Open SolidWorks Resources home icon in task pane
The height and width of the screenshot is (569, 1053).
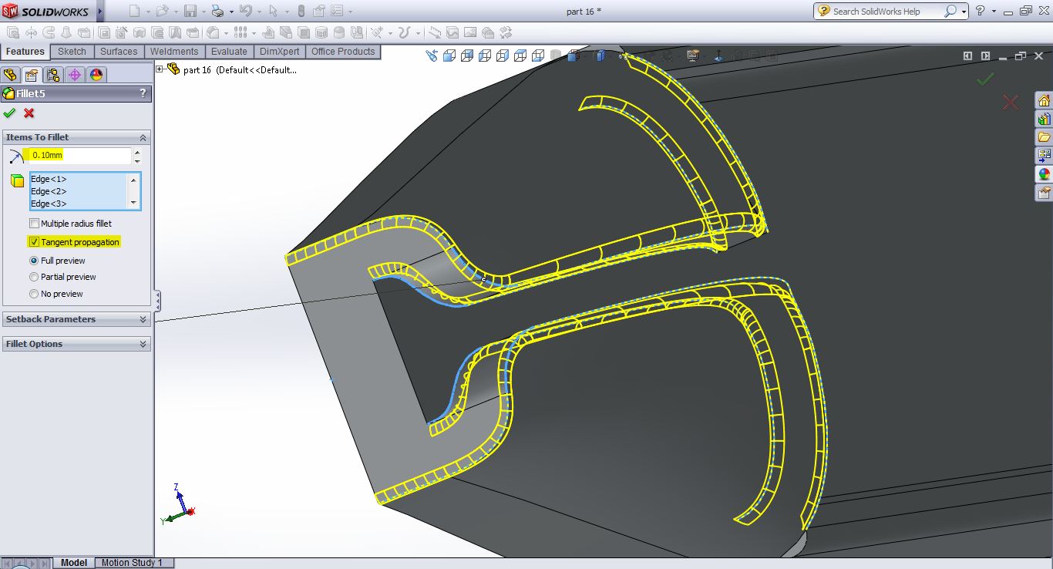pyautogui.click(x=1044, y=101)
